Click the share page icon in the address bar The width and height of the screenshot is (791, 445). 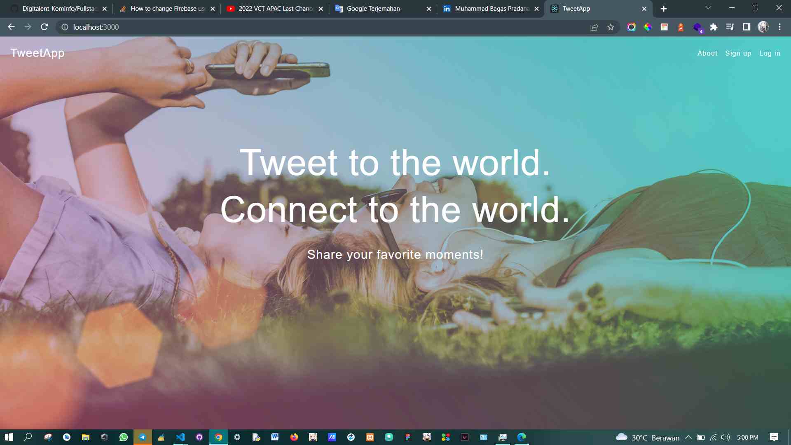tap(594, 27)
